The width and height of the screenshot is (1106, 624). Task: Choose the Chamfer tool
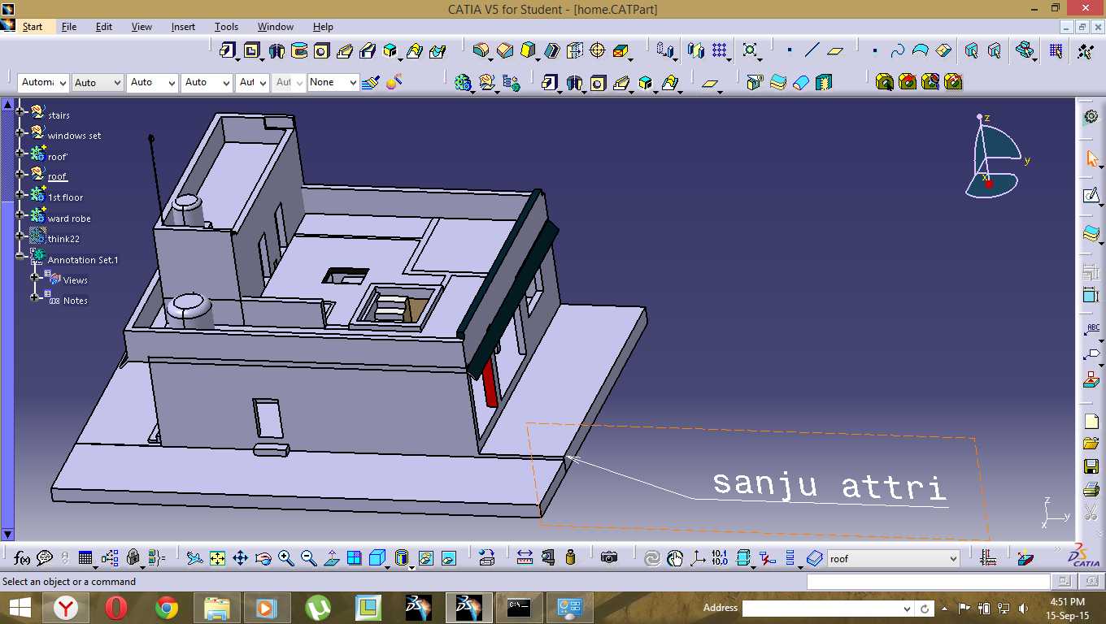point(505,50)
